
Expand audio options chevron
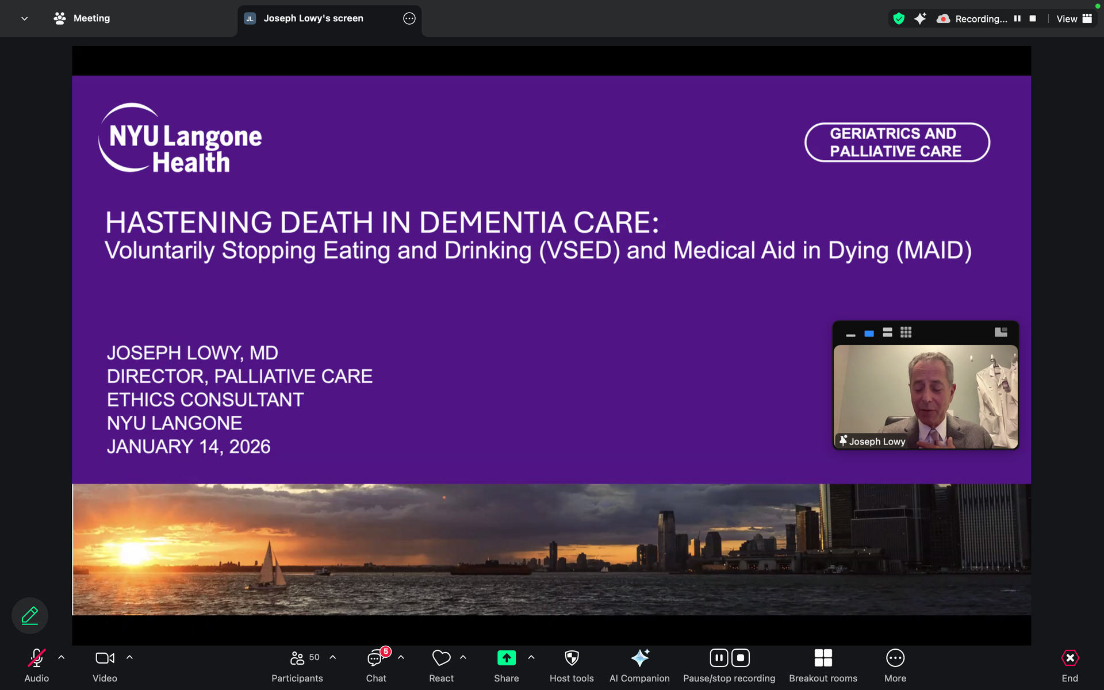click(62, 657)
